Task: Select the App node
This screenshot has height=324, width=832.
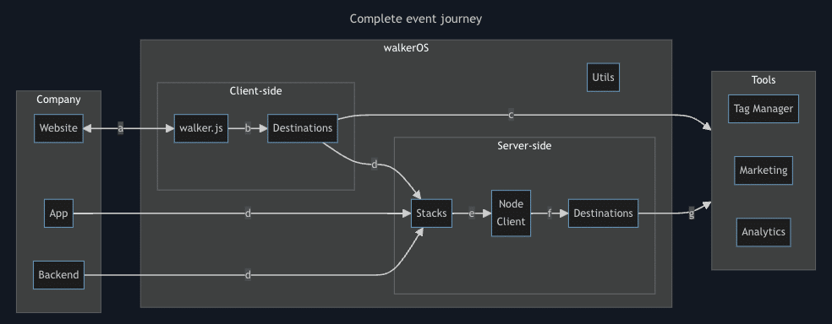Action: (x=58, y=213)
